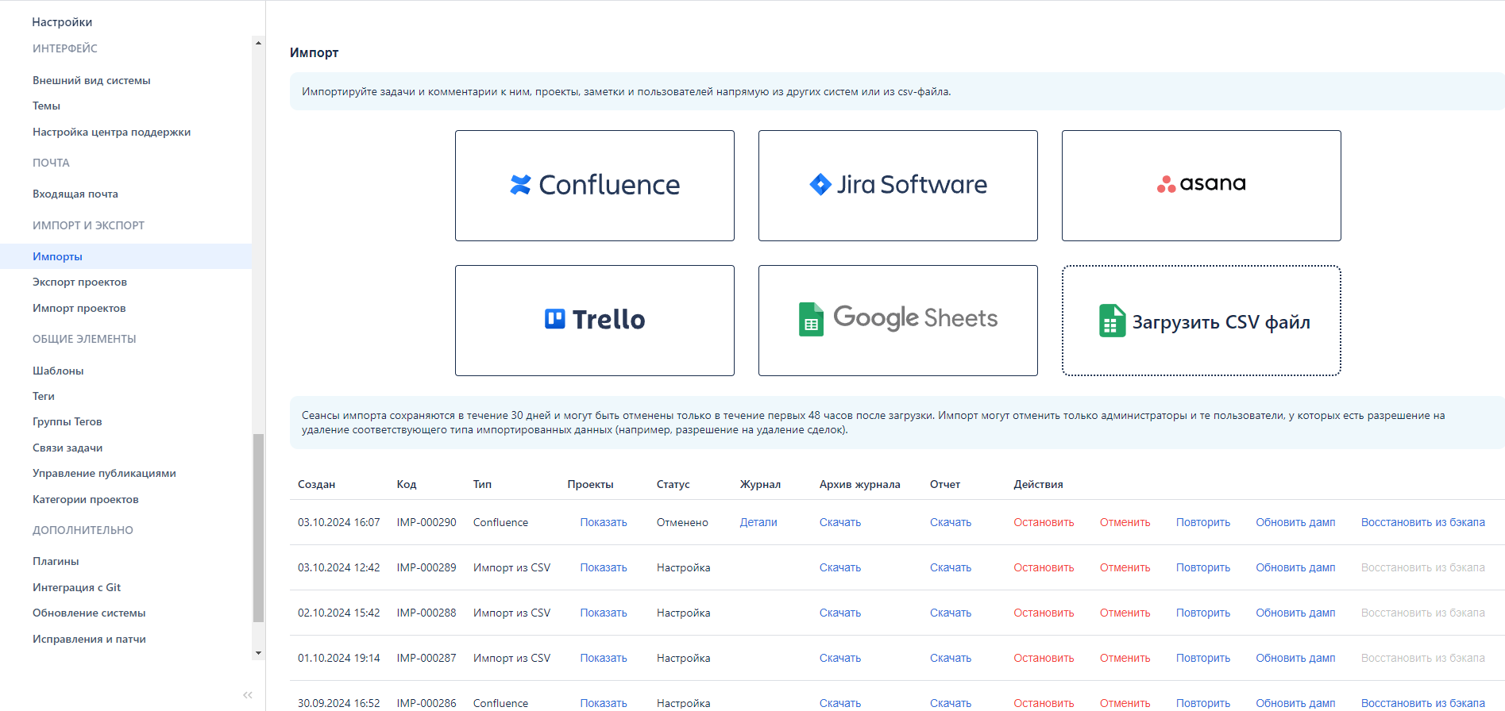The height and width of the screenshot is (711, 1505).
Task: Open the Теги page
Action: coord(44,396)
